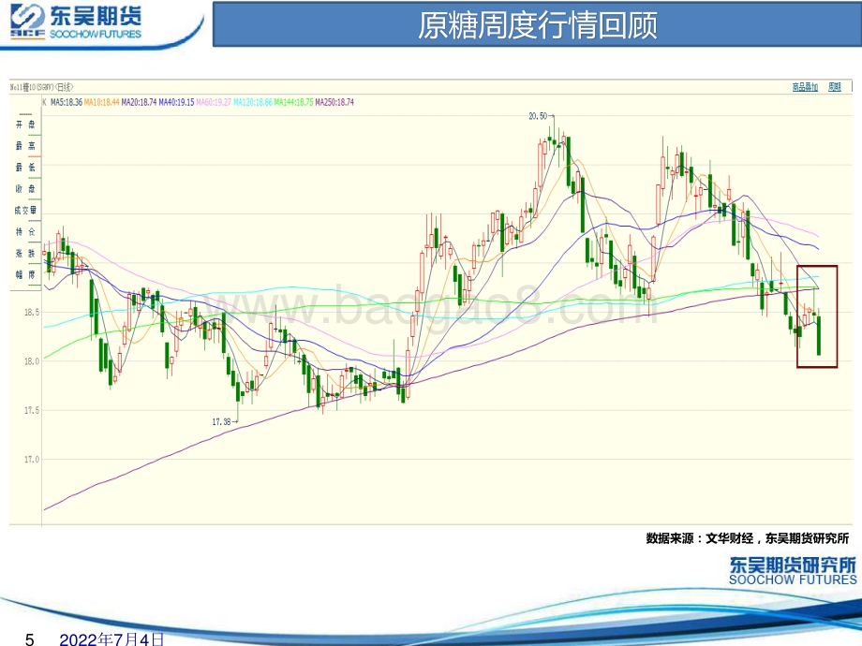862x646 pixels.
Task: Select the MA144:18.75 indicator label
Action: tap(293, 102)
